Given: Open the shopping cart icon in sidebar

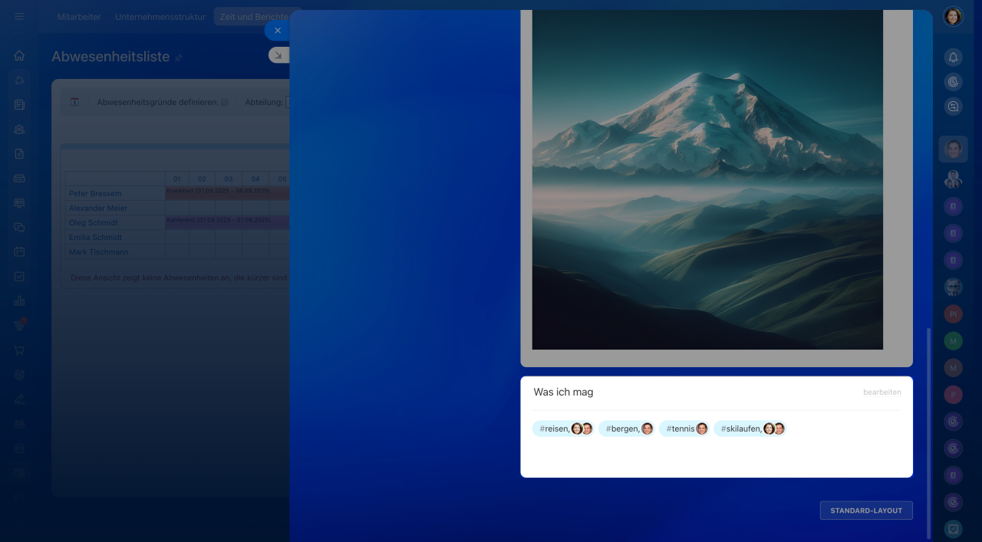Looking at the screenshot, I should [x=19, y=350].
